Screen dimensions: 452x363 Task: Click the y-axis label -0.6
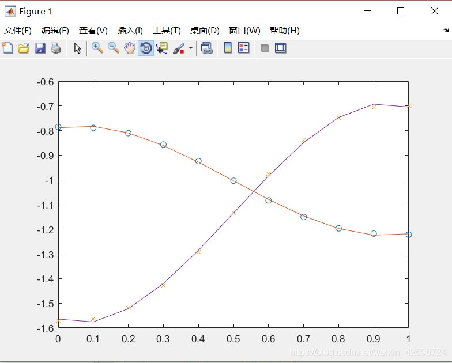pyautogui.click(x=45, y=82)
